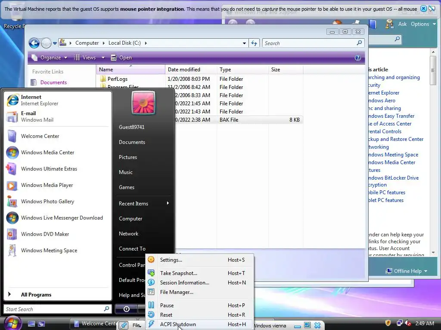Click VirtualBox mini toolbar pin icon
The image size is (441, 330).
click(124, 325)
